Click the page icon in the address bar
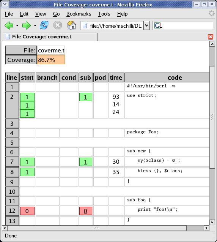 pyautogui.click(x=85, y=25)
